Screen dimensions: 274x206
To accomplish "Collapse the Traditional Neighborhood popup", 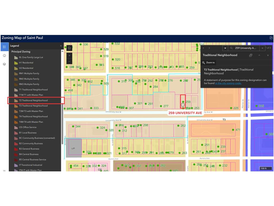I will coord(259,55).
